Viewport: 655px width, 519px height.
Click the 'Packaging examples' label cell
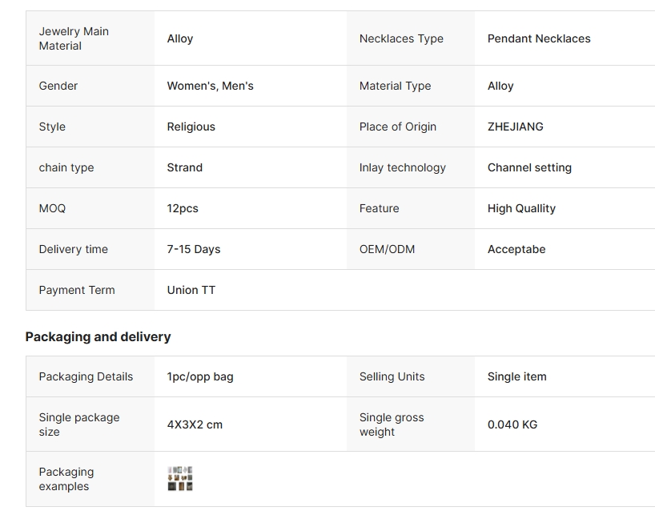pyautogui.click(x=66, y=479)
